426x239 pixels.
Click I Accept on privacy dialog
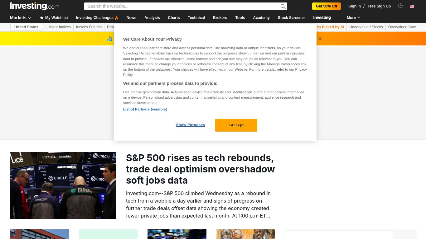click(236, 125)
